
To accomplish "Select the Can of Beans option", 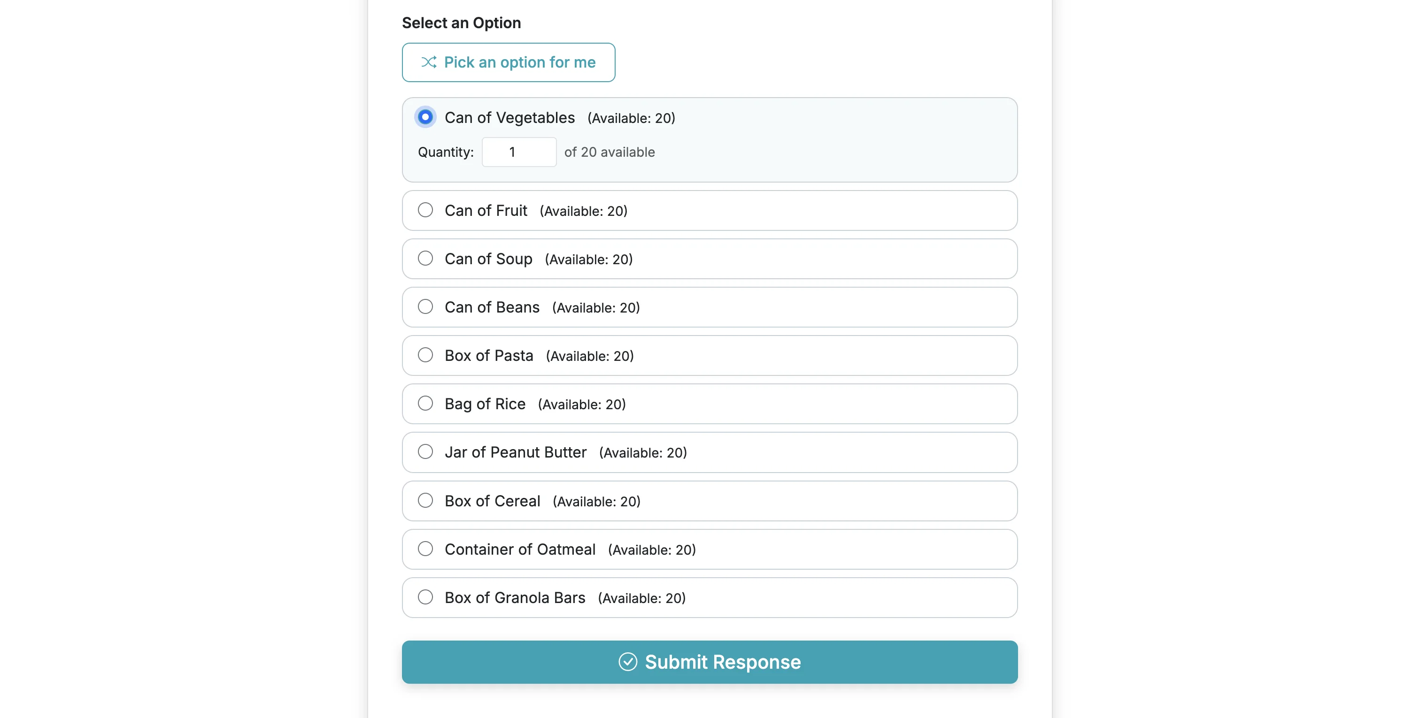I will [x=425, y=307].
